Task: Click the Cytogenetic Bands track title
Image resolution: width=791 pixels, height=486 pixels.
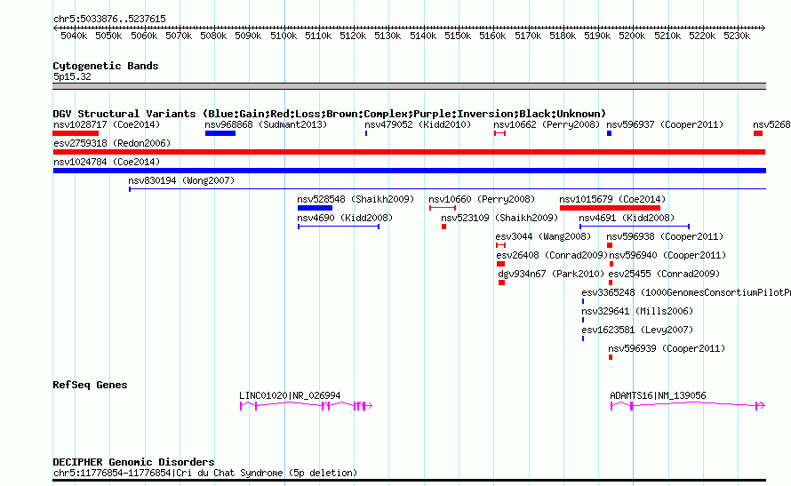Action: [106, 66]
